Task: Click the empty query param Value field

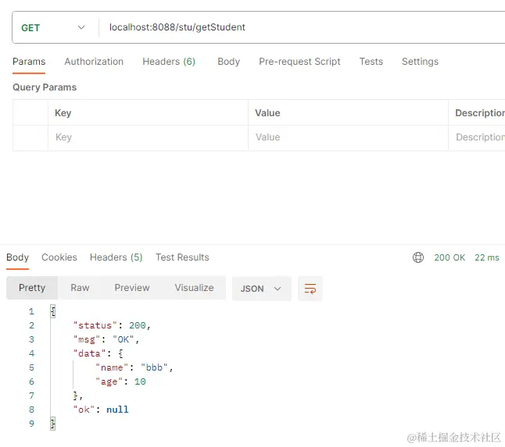Action: pos(348,137)
